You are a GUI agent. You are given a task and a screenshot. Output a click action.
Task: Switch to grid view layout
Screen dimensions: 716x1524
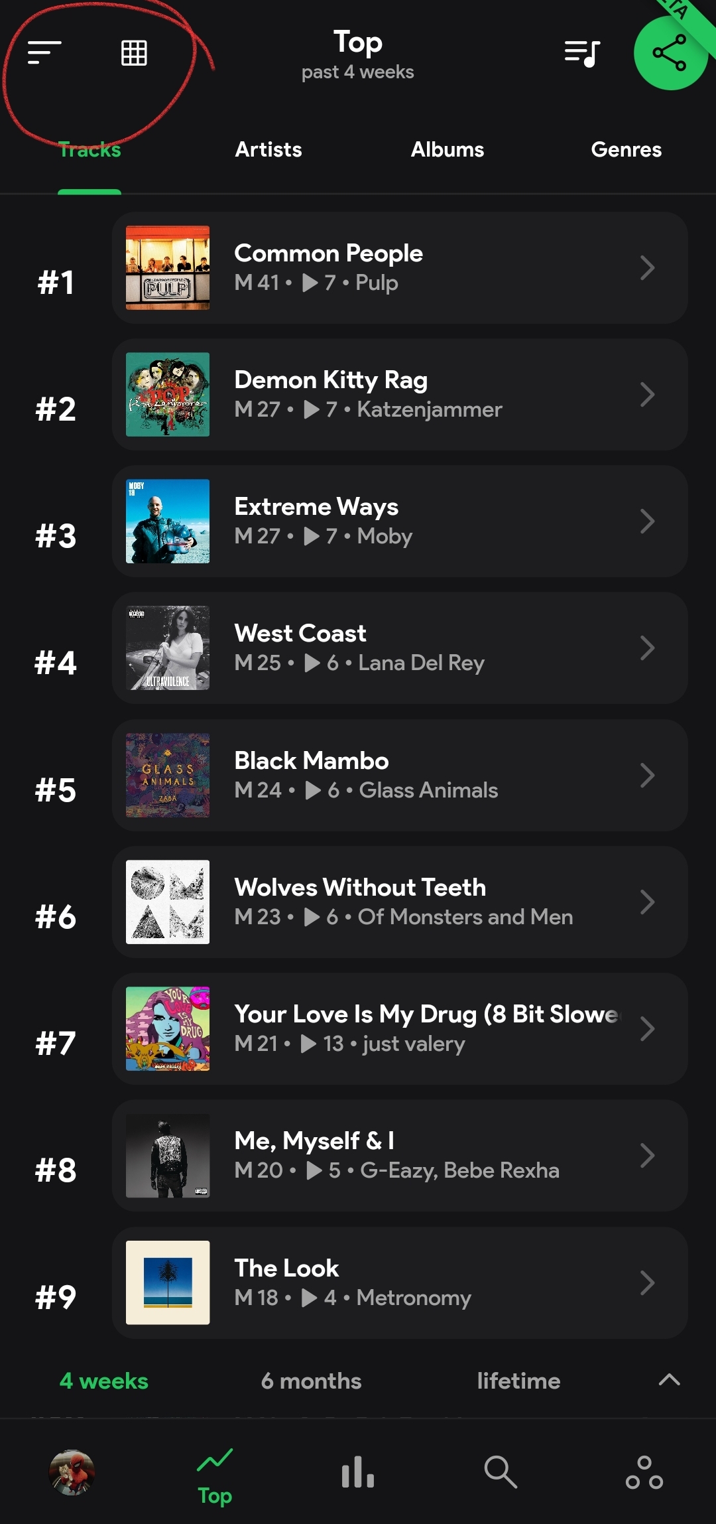click(134, 52)
